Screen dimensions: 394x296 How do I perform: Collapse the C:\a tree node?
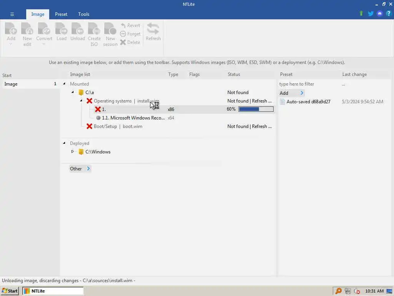click(72, 92)
